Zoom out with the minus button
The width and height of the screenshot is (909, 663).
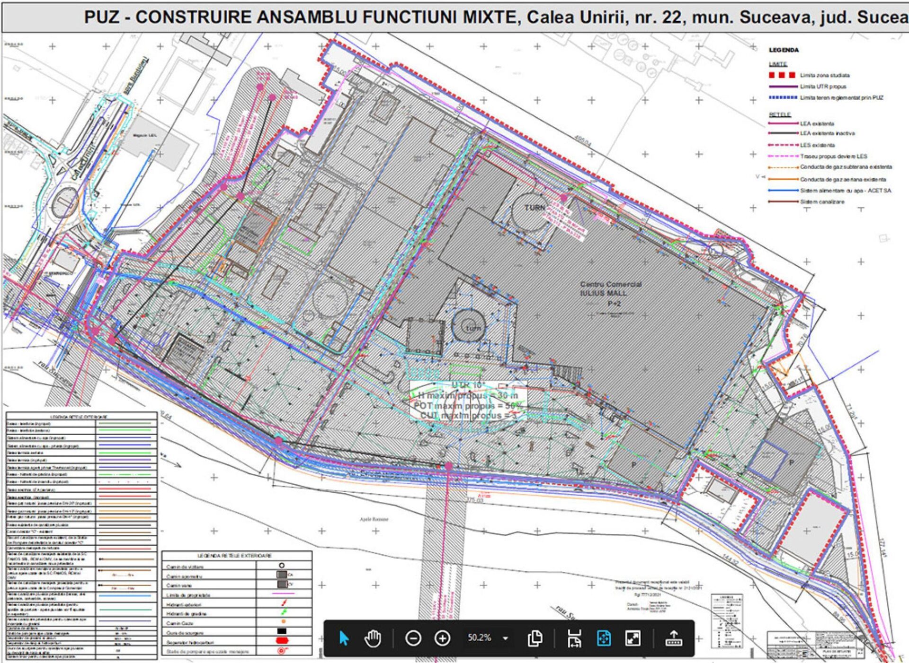click(413, 638)
